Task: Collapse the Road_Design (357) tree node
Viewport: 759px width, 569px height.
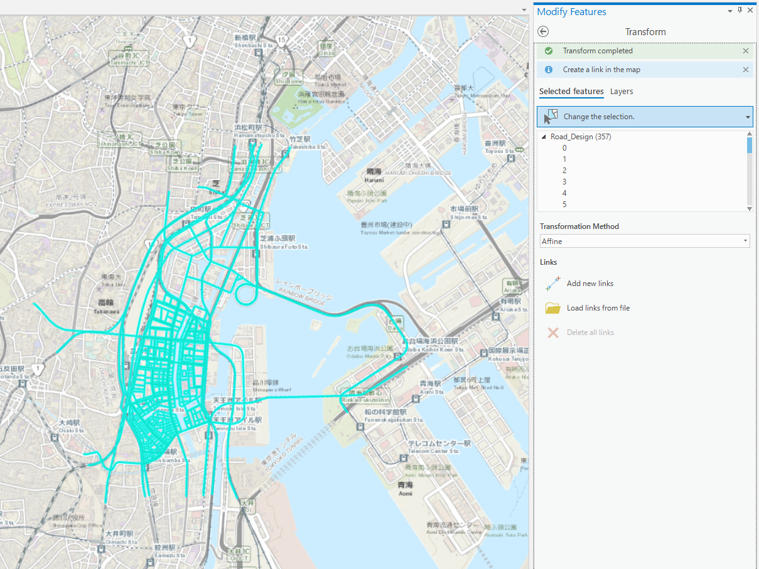Action: [x=544, y=137]
